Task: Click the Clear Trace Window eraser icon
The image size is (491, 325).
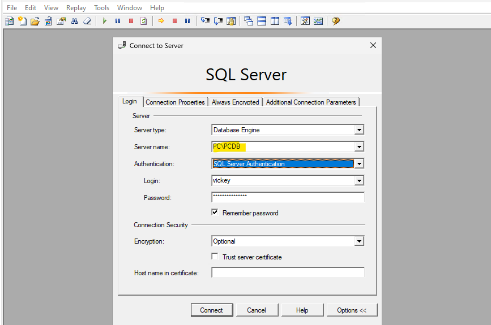Action: coord(87,21)
